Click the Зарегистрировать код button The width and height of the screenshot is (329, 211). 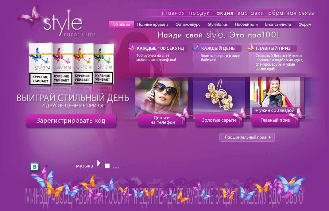point(71,121)
